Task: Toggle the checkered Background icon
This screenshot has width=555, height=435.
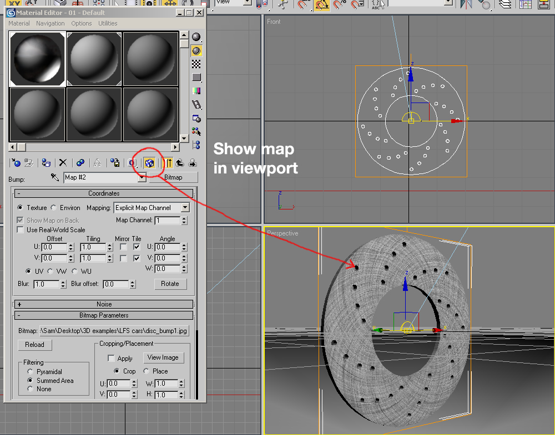Action: tap(196, 64)
